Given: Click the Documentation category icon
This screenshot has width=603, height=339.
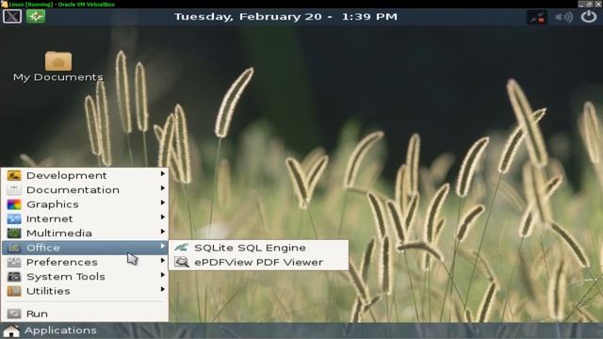Looking at the screenshot, I should [14, 190].
